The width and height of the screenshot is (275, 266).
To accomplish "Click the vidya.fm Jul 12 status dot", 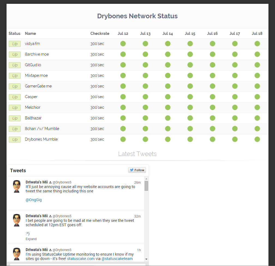I will tap(123, 44).
